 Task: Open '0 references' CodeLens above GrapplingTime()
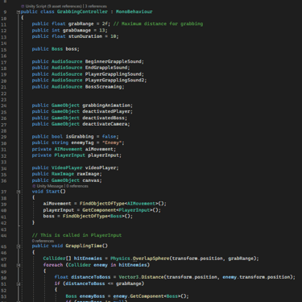[43, 241]
